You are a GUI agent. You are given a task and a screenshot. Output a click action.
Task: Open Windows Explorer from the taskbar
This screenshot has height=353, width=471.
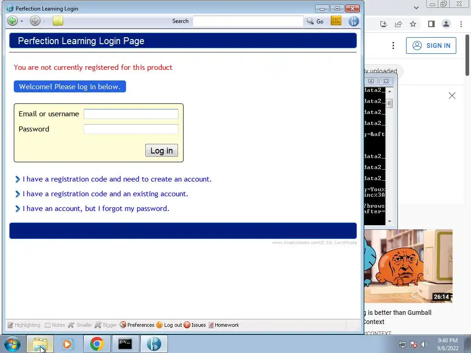click(40, 344)
